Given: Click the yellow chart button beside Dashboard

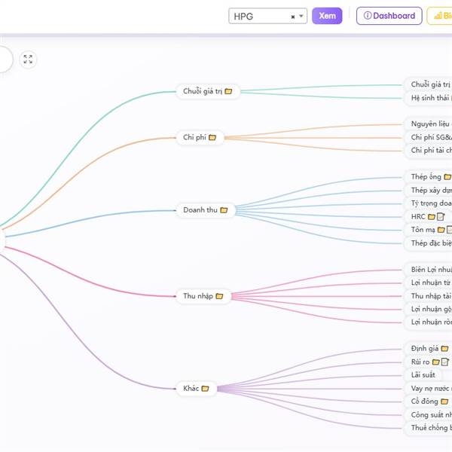Looking at the screenshot, I should tap(439, 16).
